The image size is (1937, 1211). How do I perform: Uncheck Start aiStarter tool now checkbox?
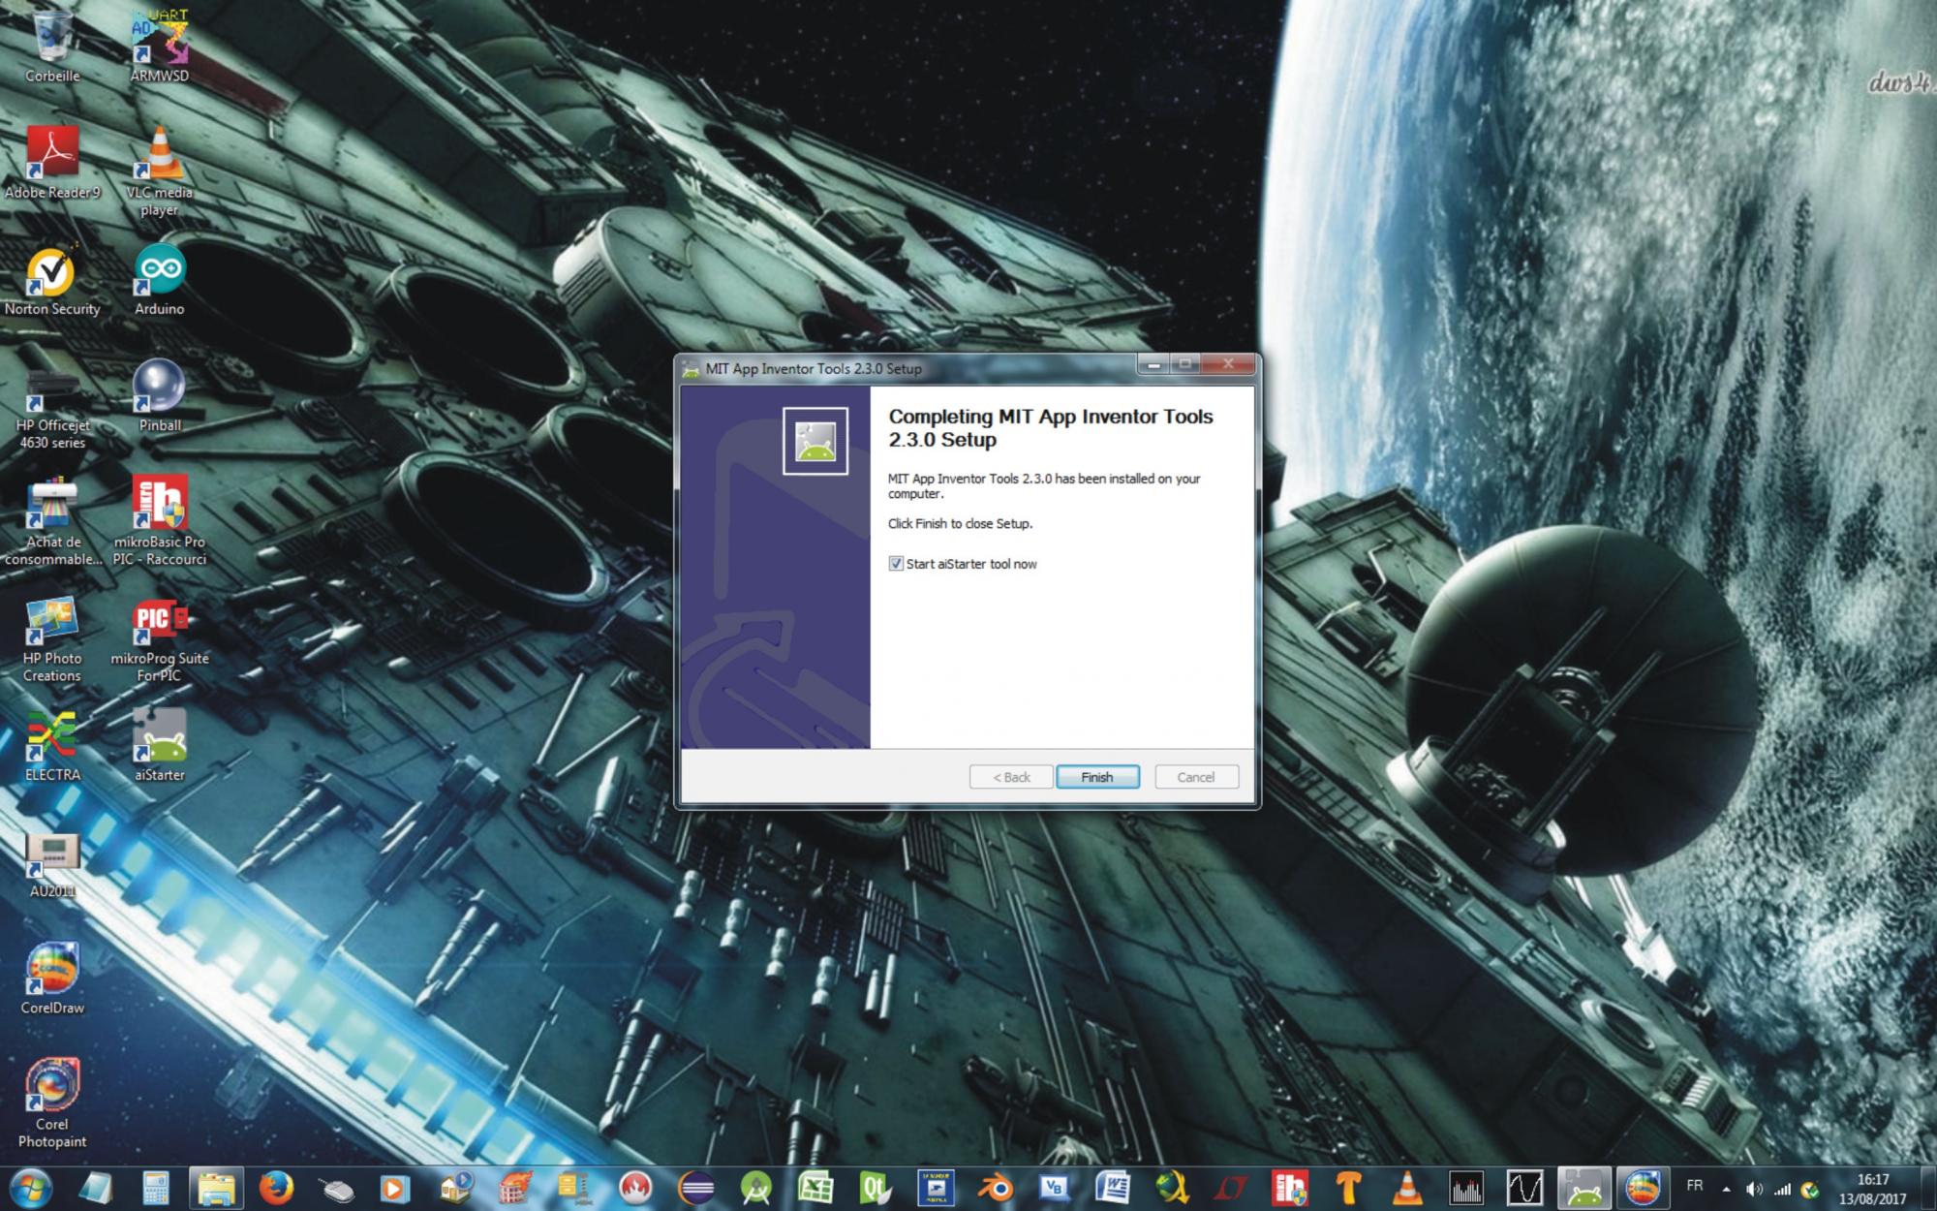[x=896, y=564]
